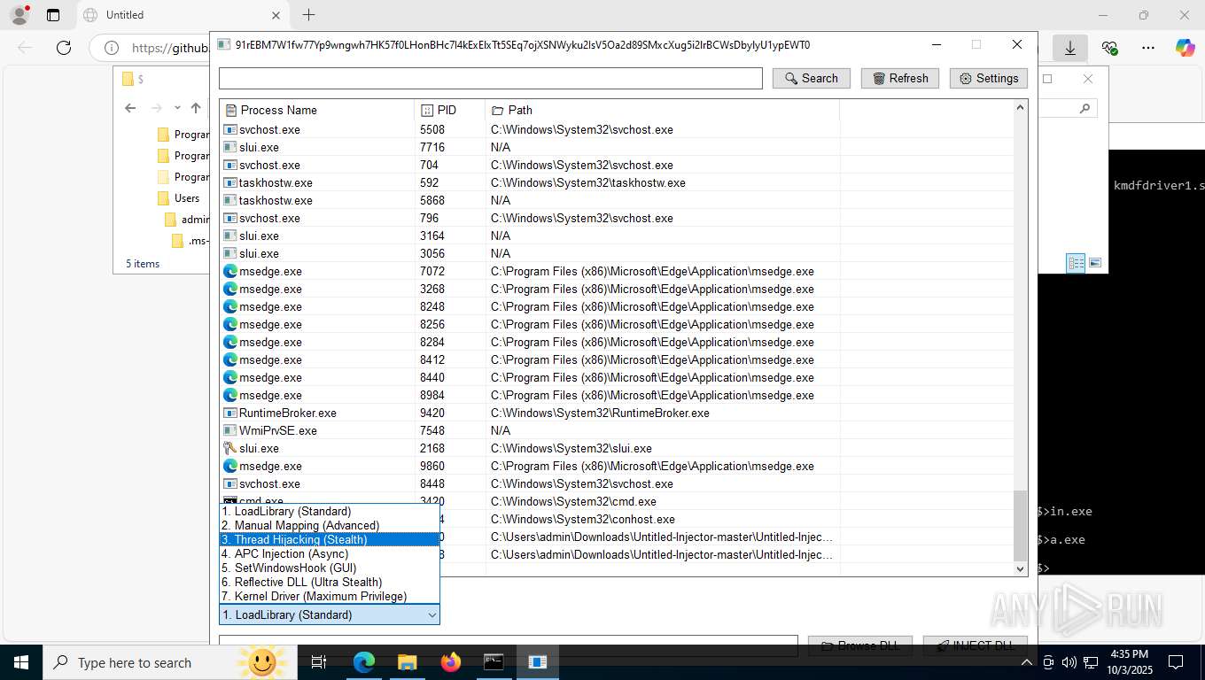Viewport: 1205px width, 680px height.
Task: Click Edge icon in msedge PID 3268 row
Action: tap(230, 289)
